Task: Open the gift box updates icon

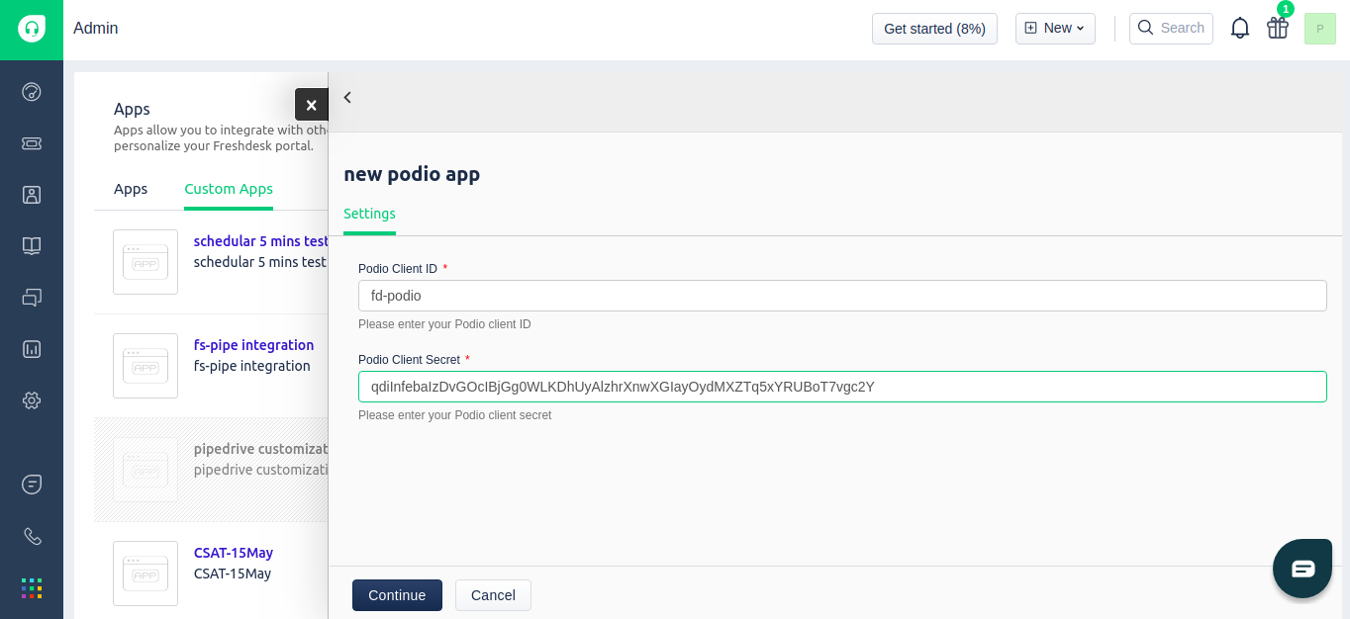Action: [x=1278, y=28]
